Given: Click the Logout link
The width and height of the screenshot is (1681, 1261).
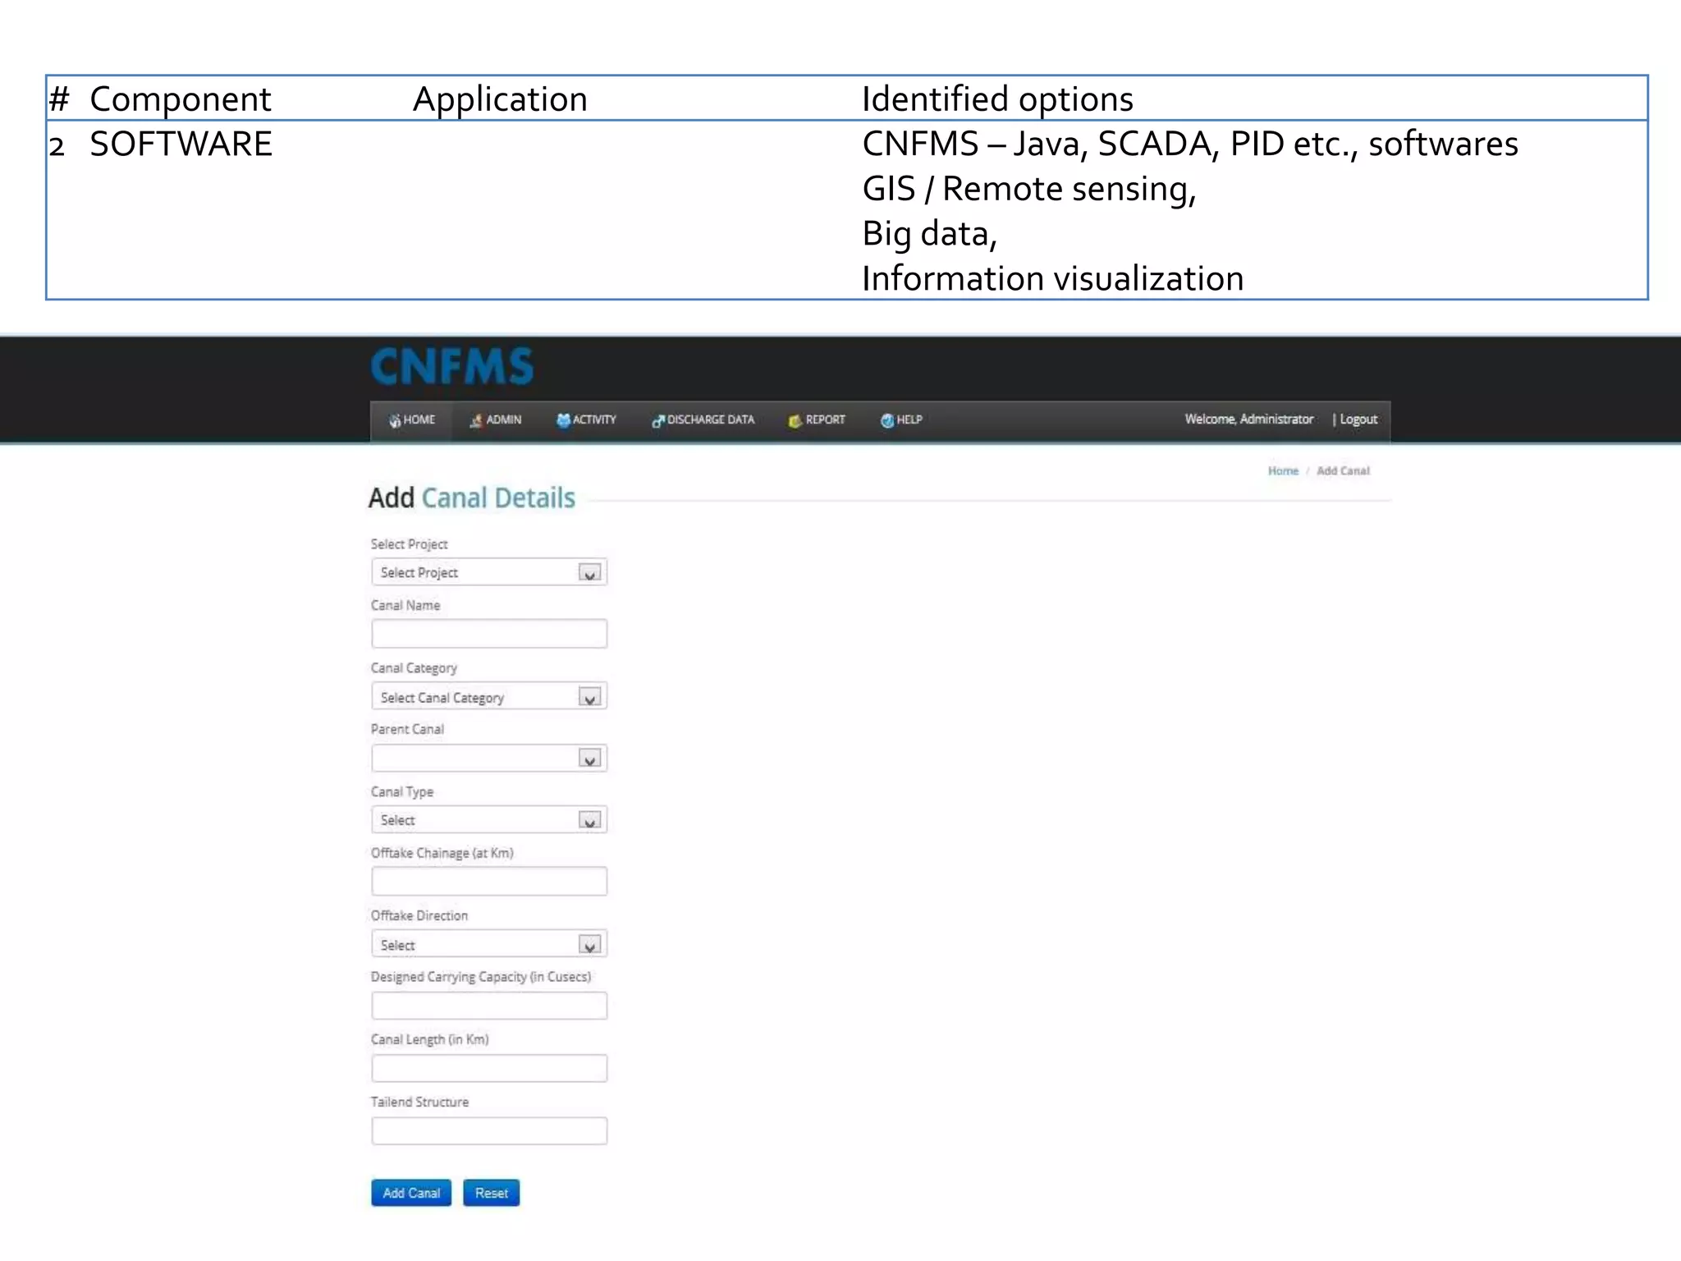Looking at the screenshot, I should coord(1358,419).
